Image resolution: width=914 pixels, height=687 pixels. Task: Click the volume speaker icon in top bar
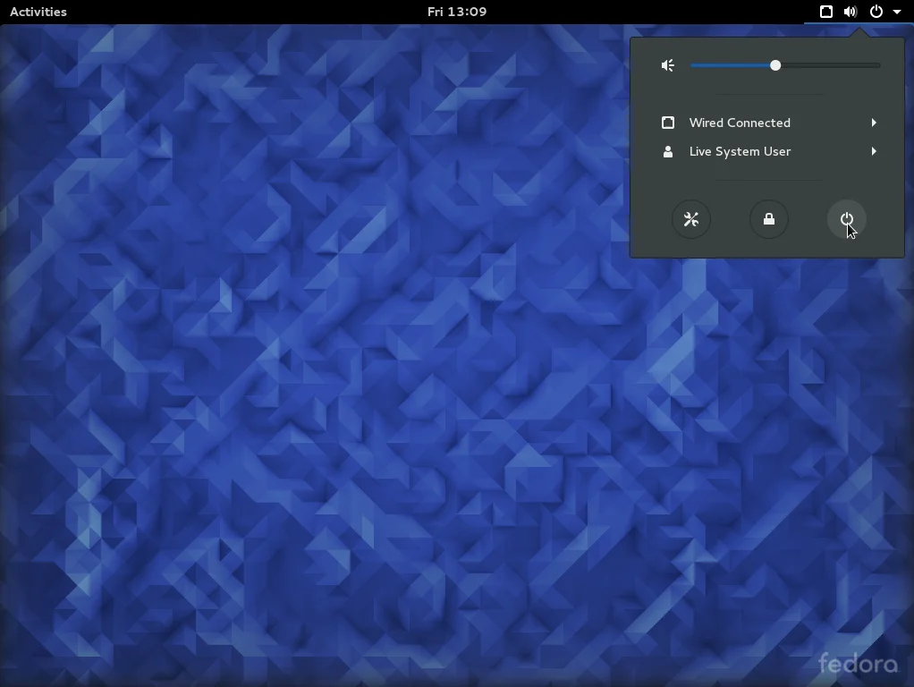coord(851,12)
